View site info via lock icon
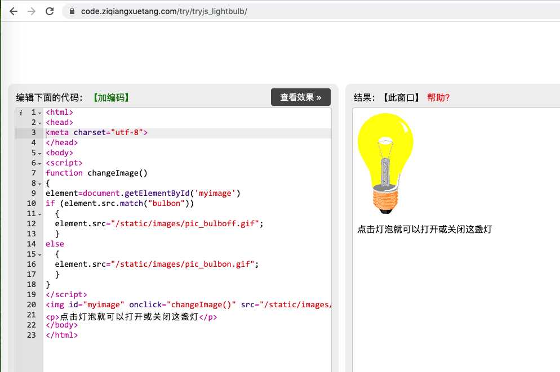The image size is (560, 372). coord(72,11)
